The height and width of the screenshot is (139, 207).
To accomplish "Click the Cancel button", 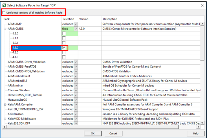I will [x=113, y=133].
